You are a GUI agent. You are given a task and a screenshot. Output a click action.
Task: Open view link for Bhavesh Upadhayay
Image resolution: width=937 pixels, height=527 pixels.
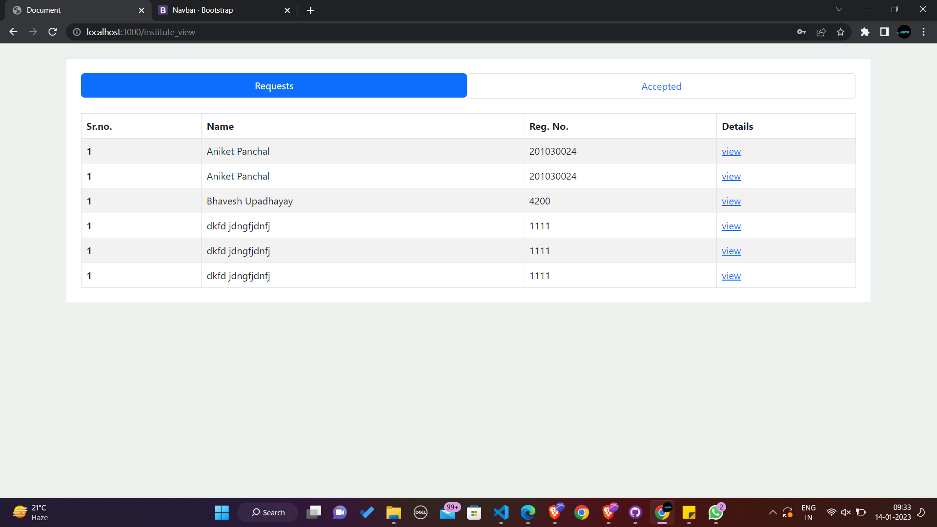[x=731, y=201]
